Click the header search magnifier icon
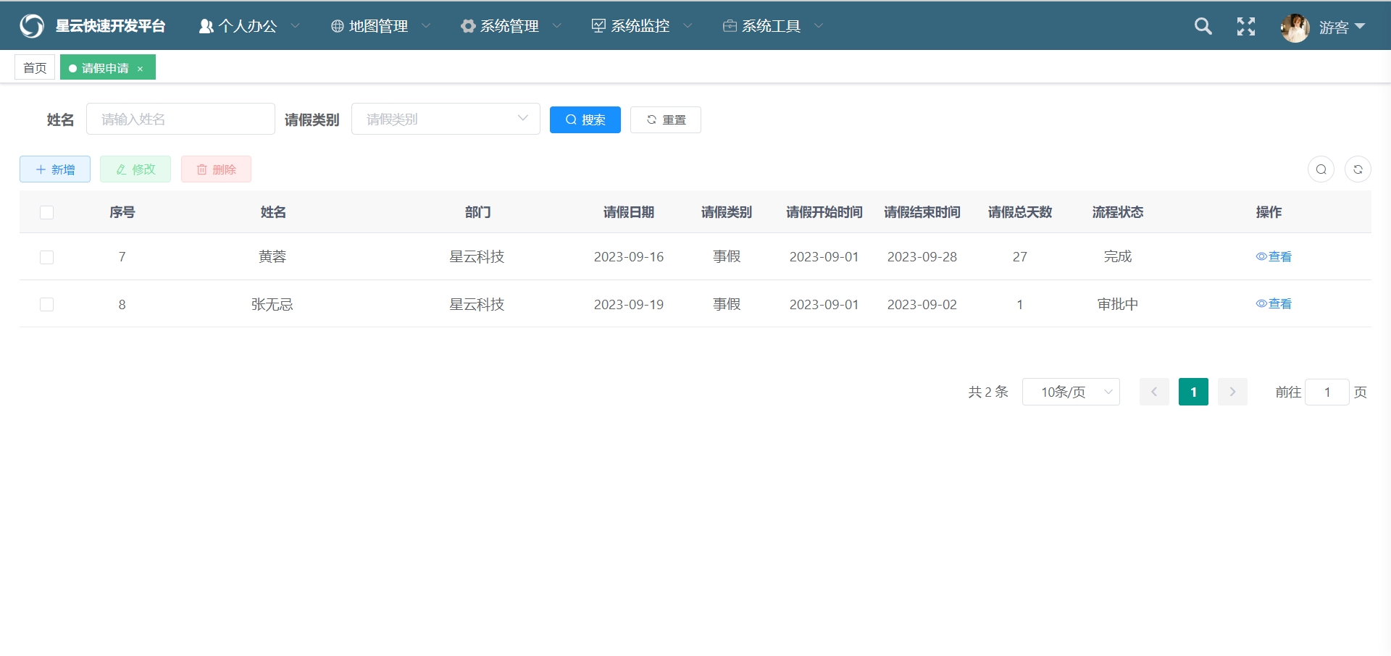 click(x=1203, y=27)
